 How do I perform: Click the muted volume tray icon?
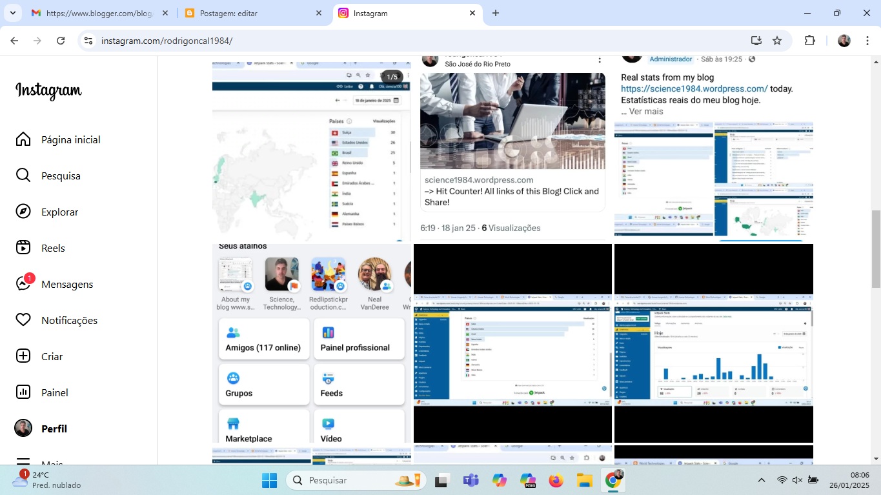click(797, 480)
